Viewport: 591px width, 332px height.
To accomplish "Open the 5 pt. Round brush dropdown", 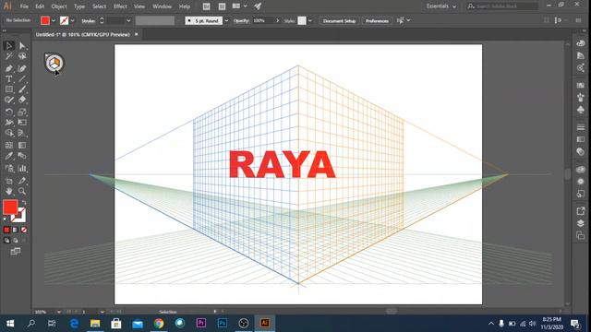I will coord(226,20).
